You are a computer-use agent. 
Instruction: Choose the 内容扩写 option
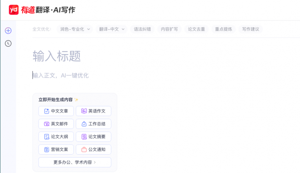pos(169,29)
